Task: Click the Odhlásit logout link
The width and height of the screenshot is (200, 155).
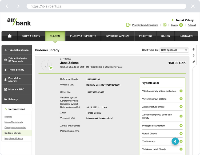Action: [x=192, y=25]
